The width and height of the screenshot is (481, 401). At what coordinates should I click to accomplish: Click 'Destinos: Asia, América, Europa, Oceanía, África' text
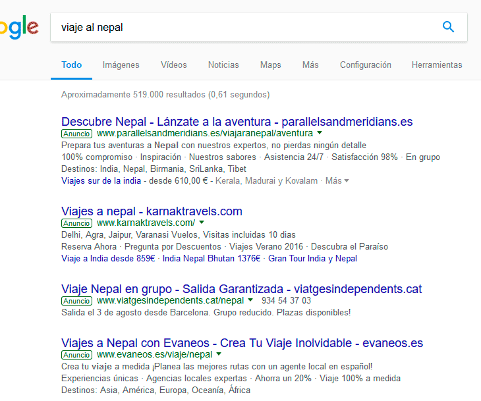(156, 390)
